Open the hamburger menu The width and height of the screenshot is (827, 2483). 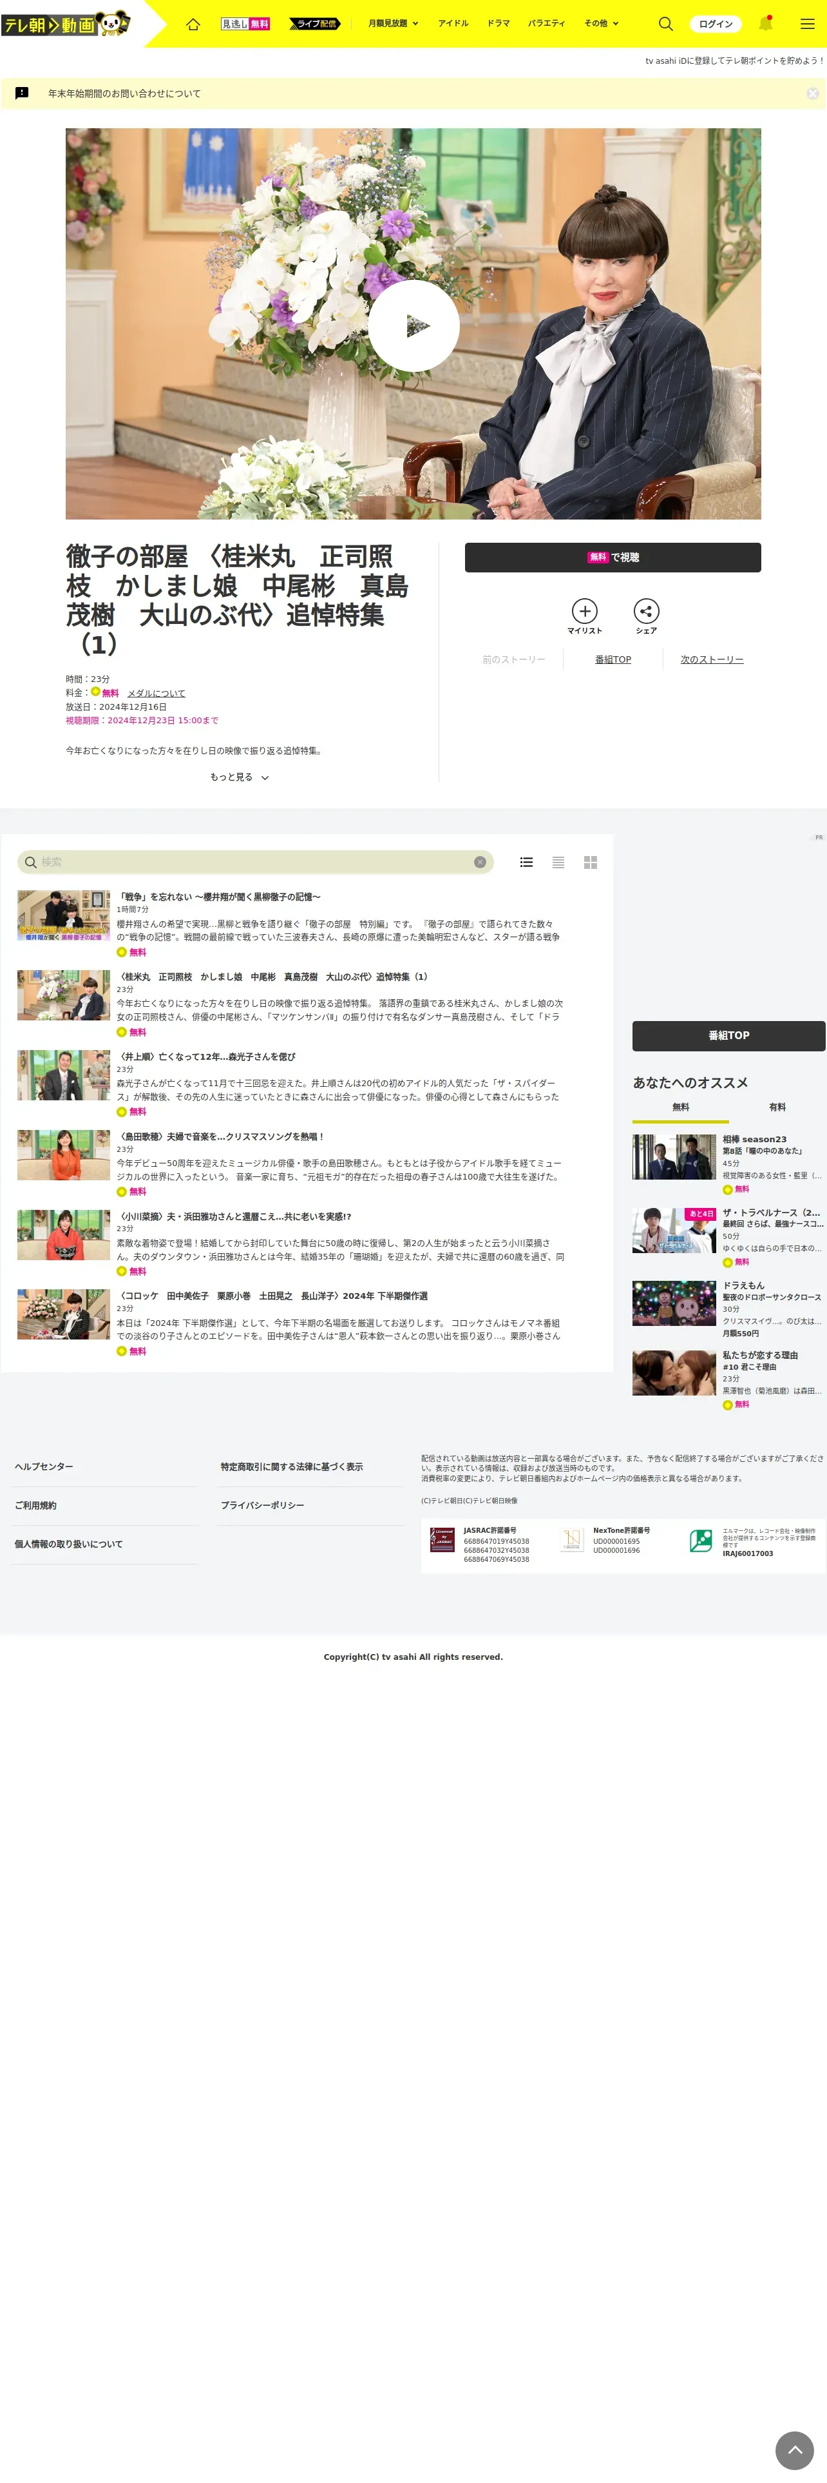pos(807,23)
